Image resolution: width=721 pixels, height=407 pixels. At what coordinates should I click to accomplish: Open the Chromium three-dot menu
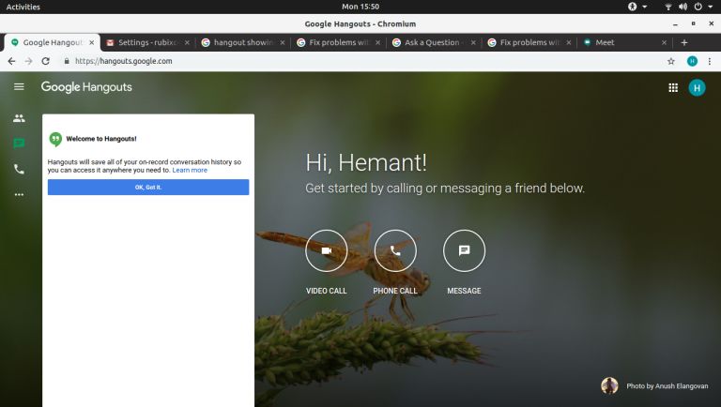(x=710, y=61)
